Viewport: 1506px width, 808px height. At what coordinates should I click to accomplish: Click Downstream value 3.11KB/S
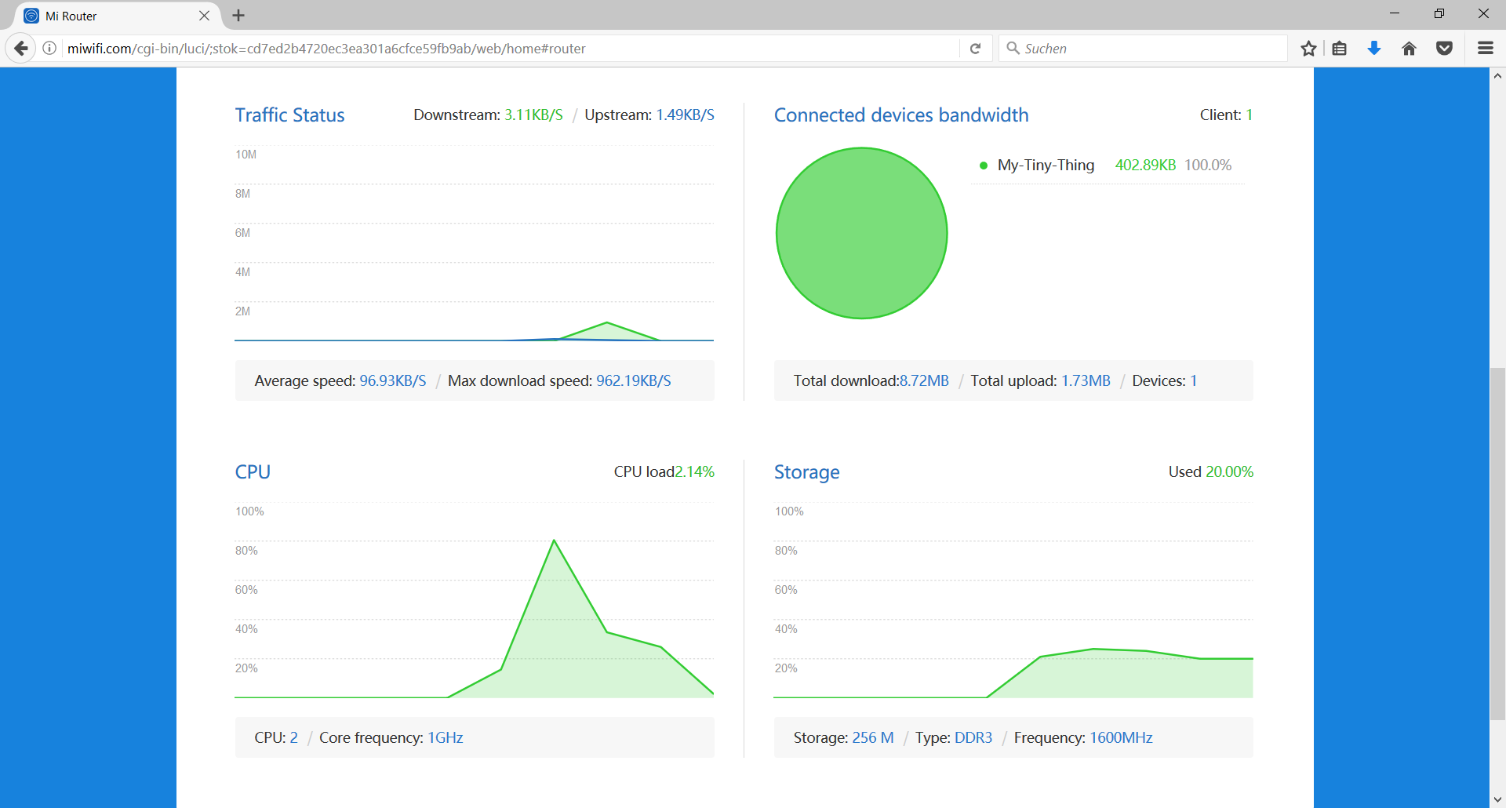[533, 115]
